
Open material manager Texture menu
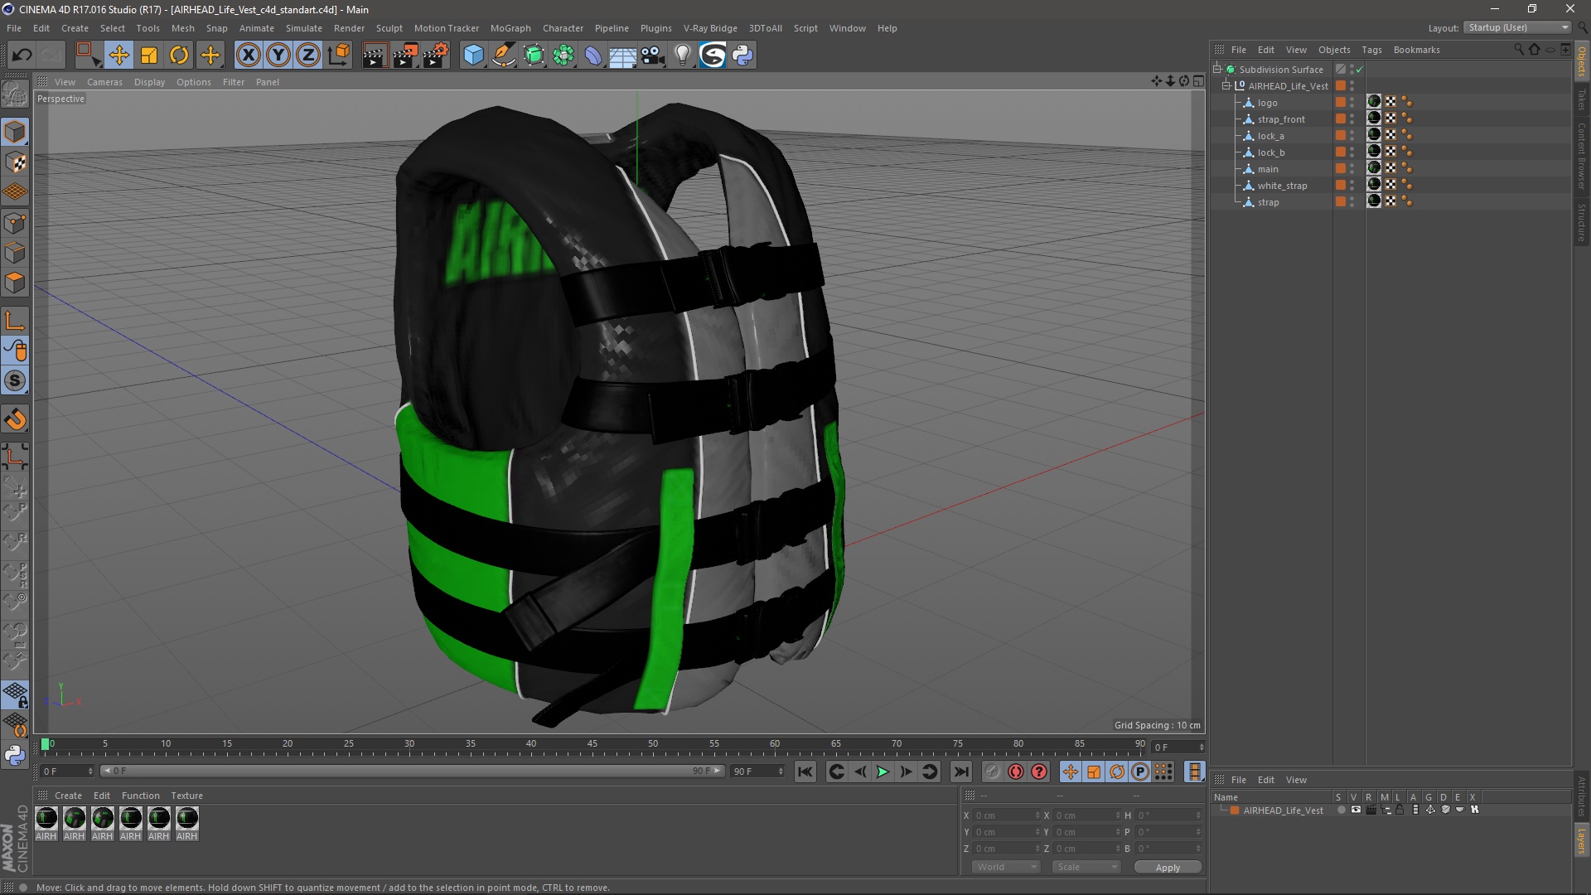point(186,796)
